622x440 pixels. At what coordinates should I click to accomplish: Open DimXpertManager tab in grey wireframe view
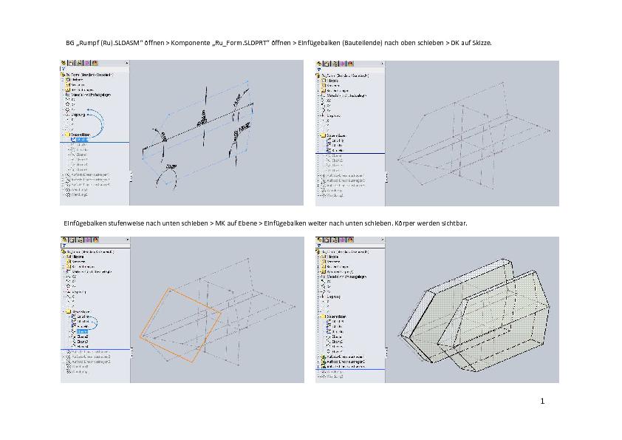(x=343, y=64)
